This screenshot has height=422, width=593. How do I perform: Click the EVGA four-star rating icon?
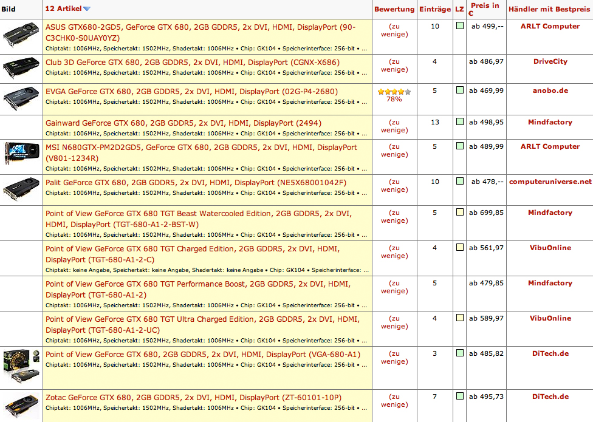(x=394, y=92)
